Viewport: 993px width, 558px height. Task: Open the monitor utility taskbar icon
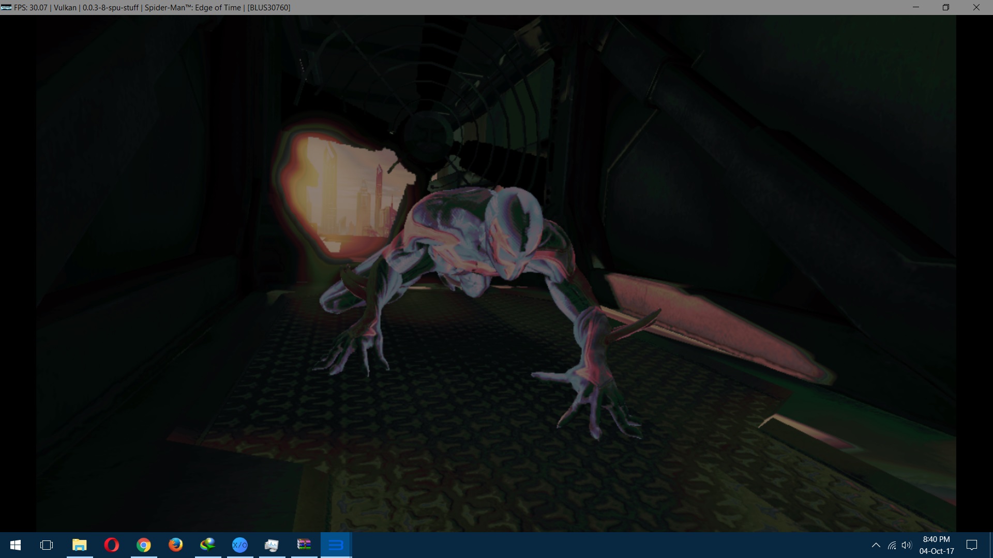point(272,545)
